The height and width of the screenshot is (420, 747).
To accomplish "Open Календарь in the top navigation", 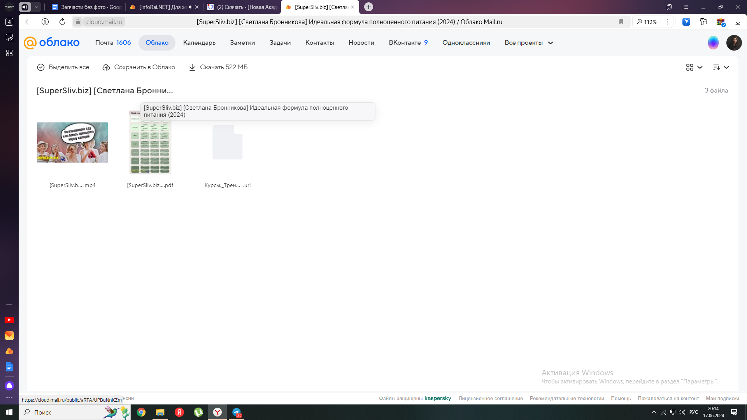I will (x=199, y=43).
